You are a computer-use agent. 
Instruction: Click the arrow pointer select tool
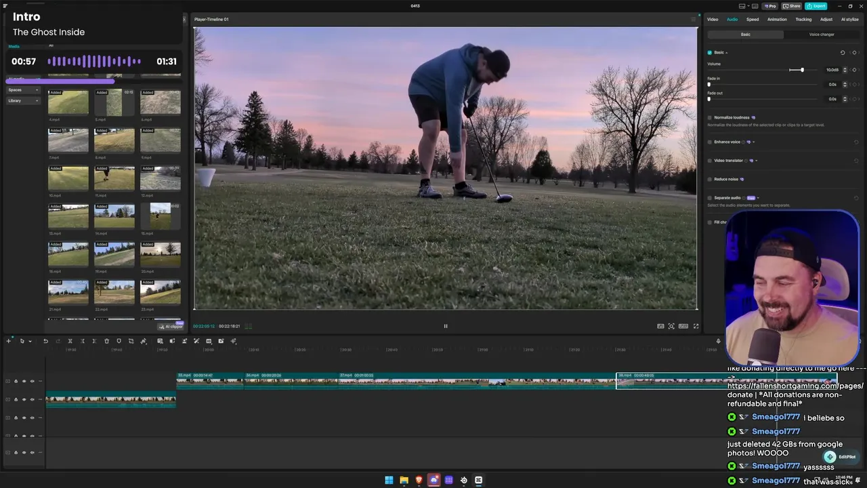click(x=22, y=341)
